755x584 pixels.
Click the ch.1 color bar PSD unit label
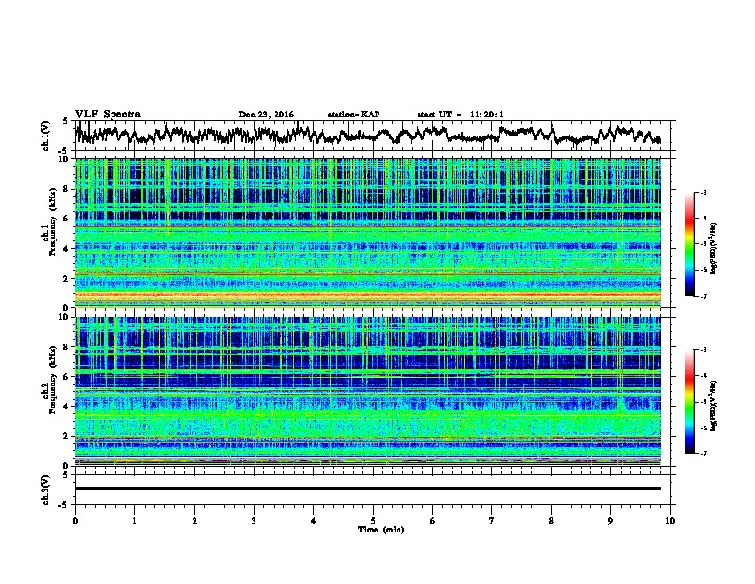pyautogui.click(x=713, y=248)
